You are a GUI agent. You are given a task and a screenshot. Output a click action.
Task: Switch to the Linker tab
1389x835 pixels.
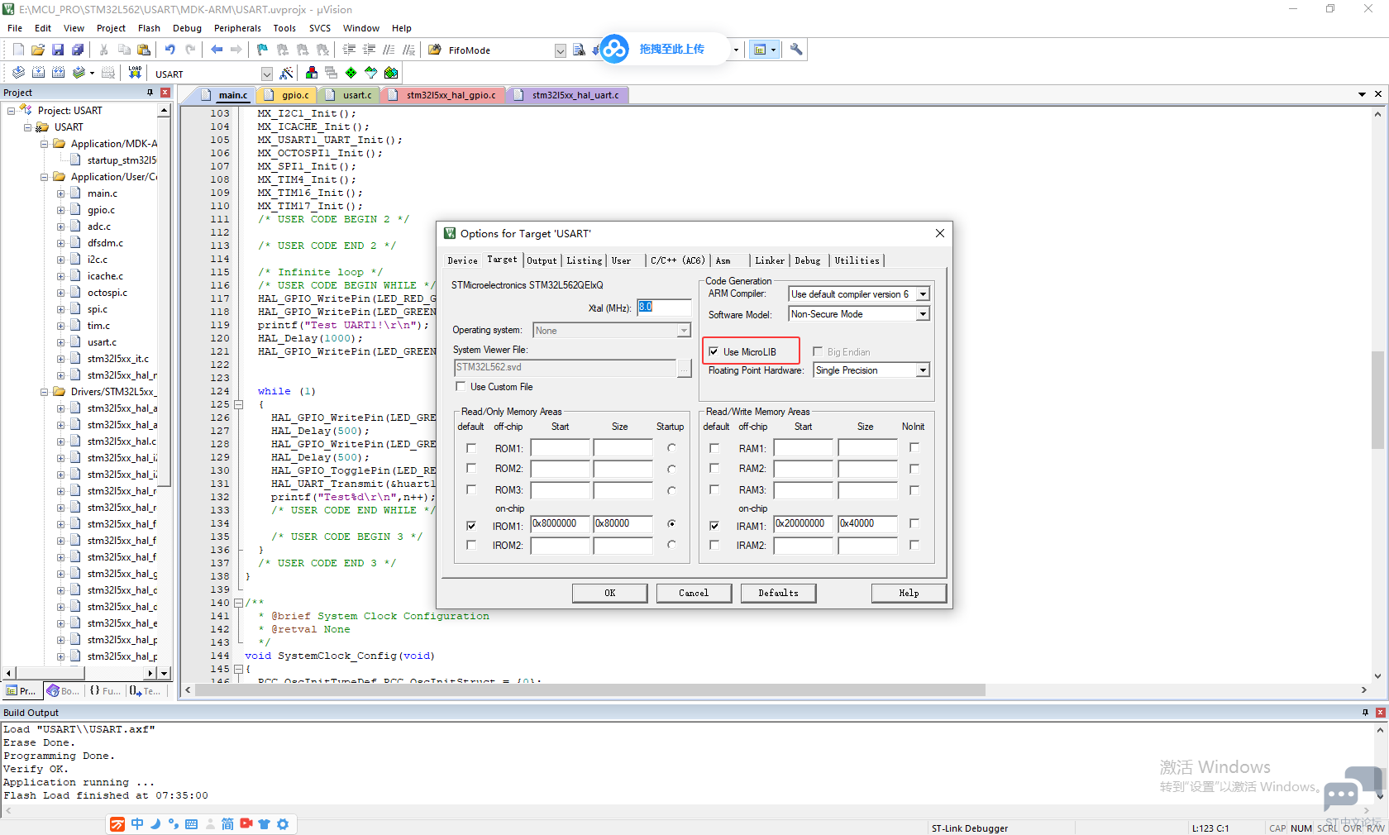770,260
